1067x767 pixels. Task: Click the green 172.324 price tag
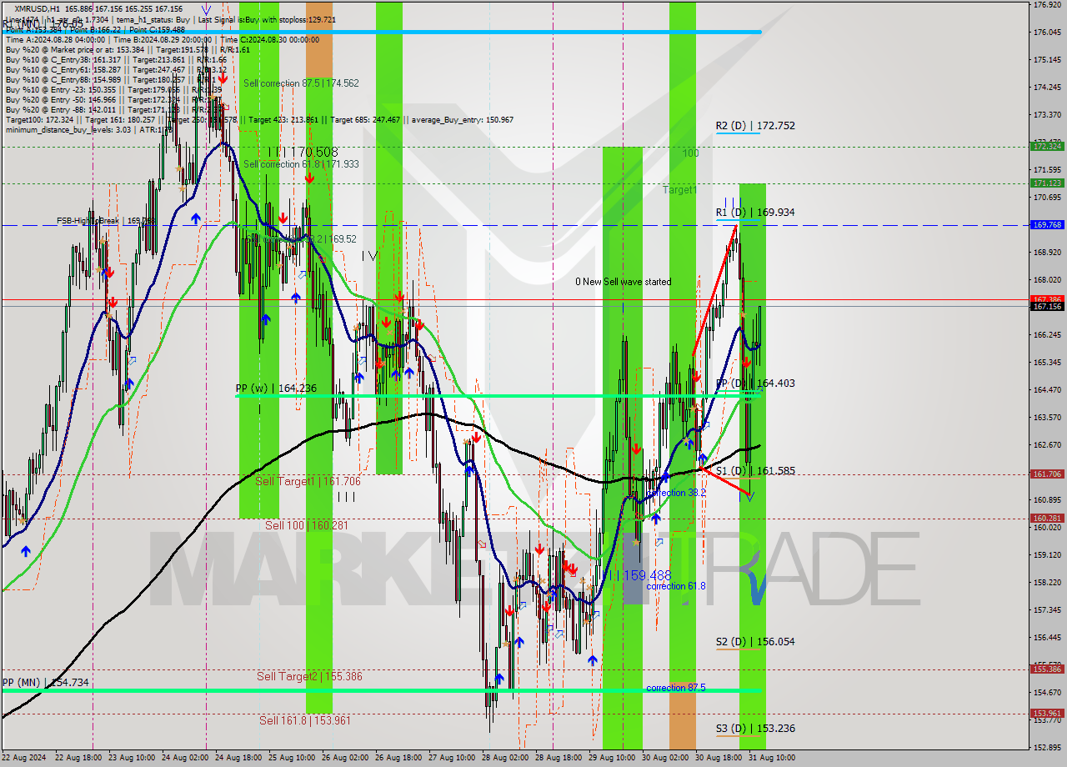pyautogui.click(x=1047, y=146)
